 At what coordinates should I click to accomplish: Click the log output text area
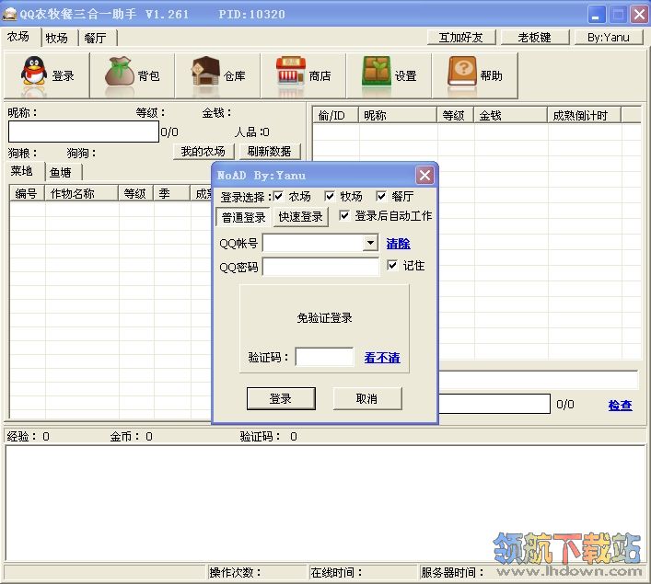tap(325, 503)
